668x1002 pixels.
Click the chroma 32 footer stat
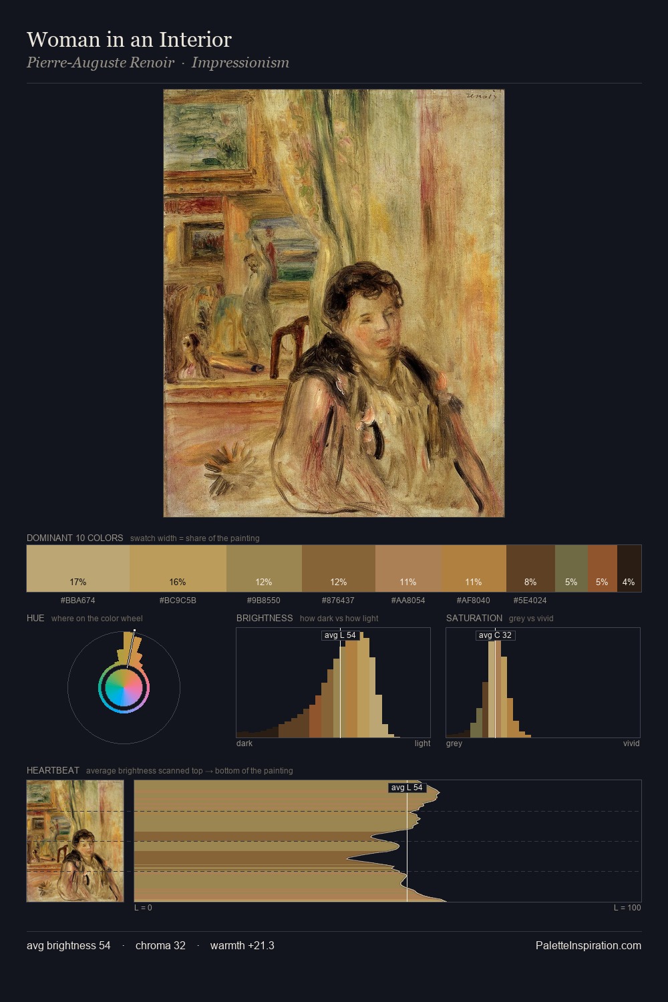tap(160, 945)
